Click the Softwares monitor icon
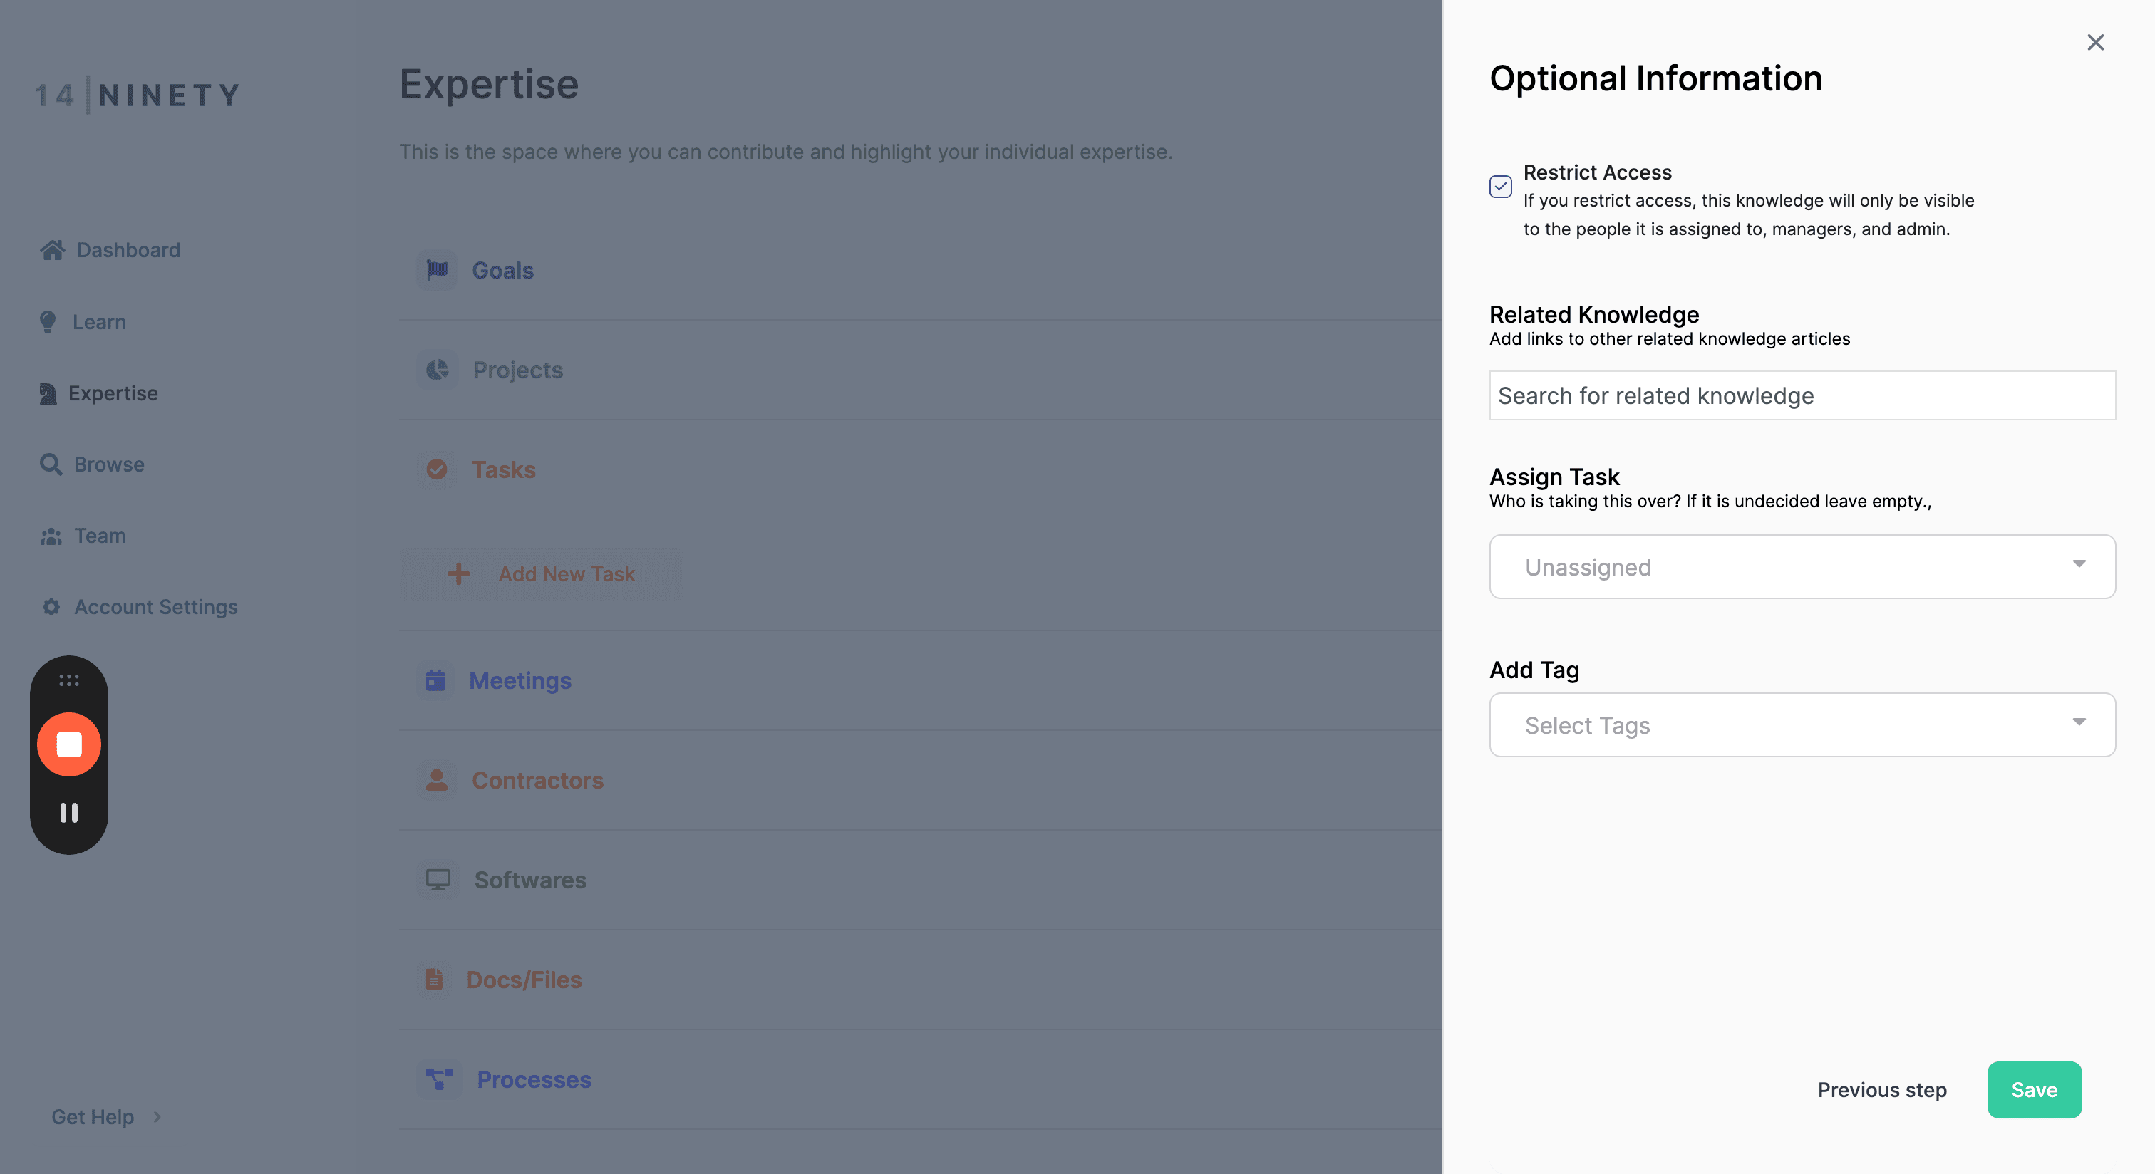The width and height of the screenshot is (2155, 1174). pos(438,879)
